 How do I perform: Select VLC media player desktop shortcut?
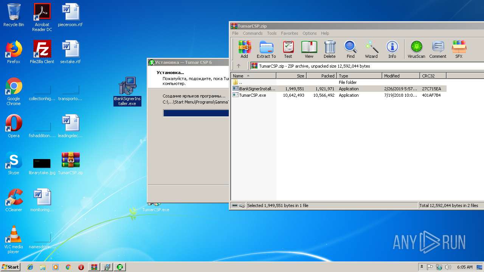[14, 240]
